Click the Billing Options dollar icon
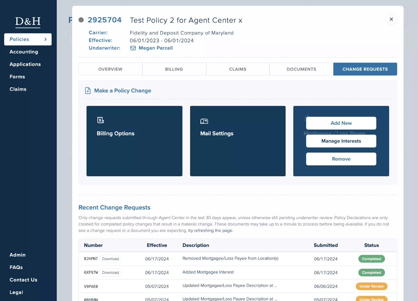The height and width of the screenshot is (301, 418). point(101,120)
